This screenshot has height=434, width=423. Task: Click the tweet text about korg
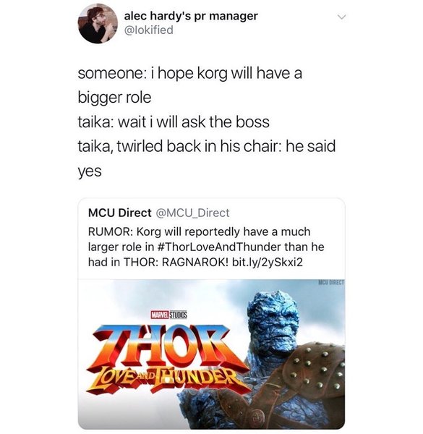tap(206, 122)
